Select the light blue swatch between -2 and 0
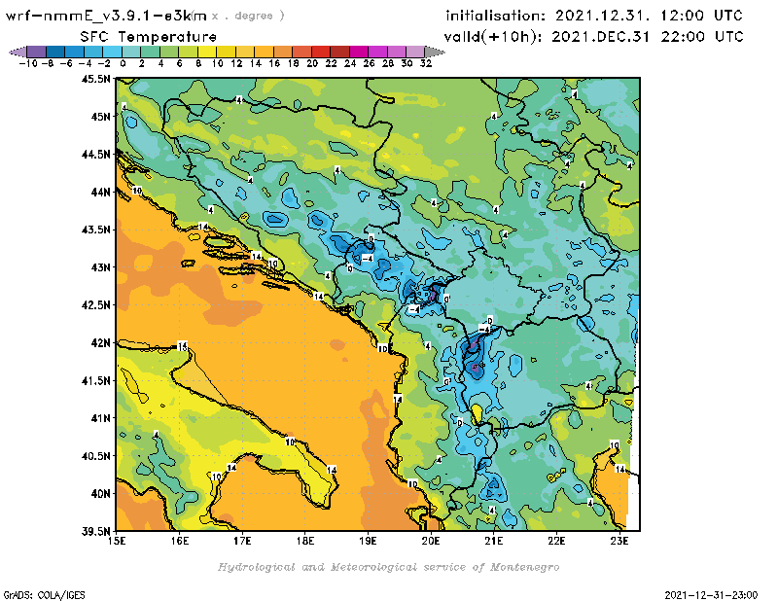Screen dimensions: 778x601 pos(112,52)
